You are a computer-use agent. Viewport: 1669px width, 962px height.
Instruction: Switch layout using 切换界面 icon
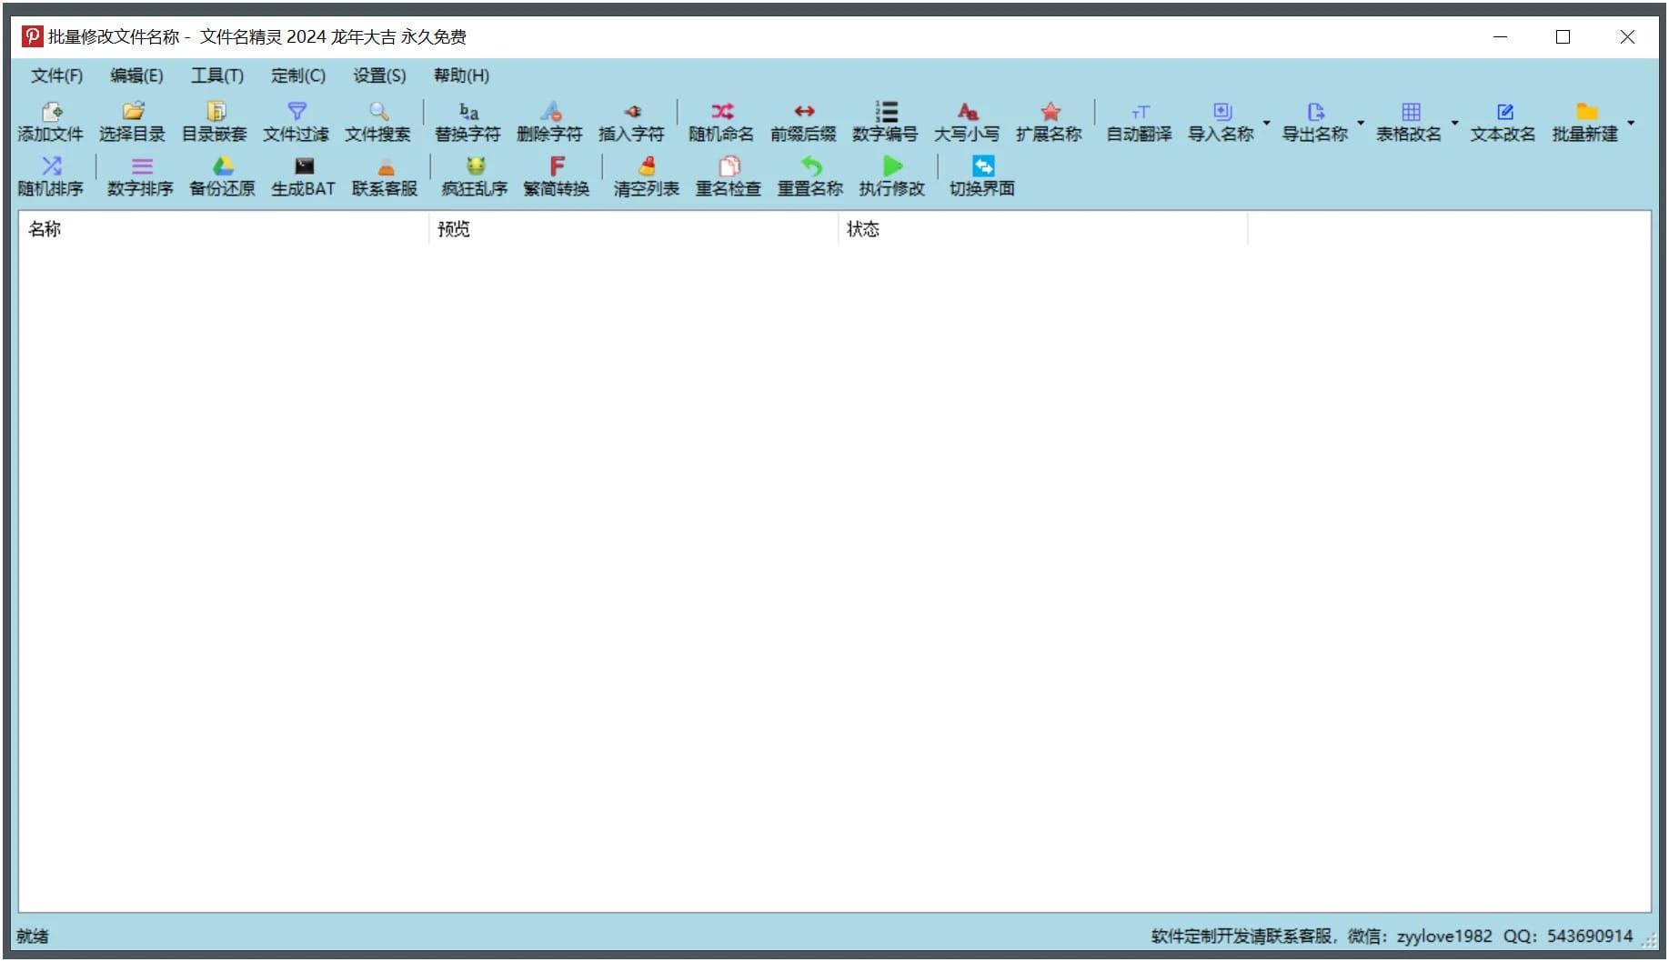(982, 167)
